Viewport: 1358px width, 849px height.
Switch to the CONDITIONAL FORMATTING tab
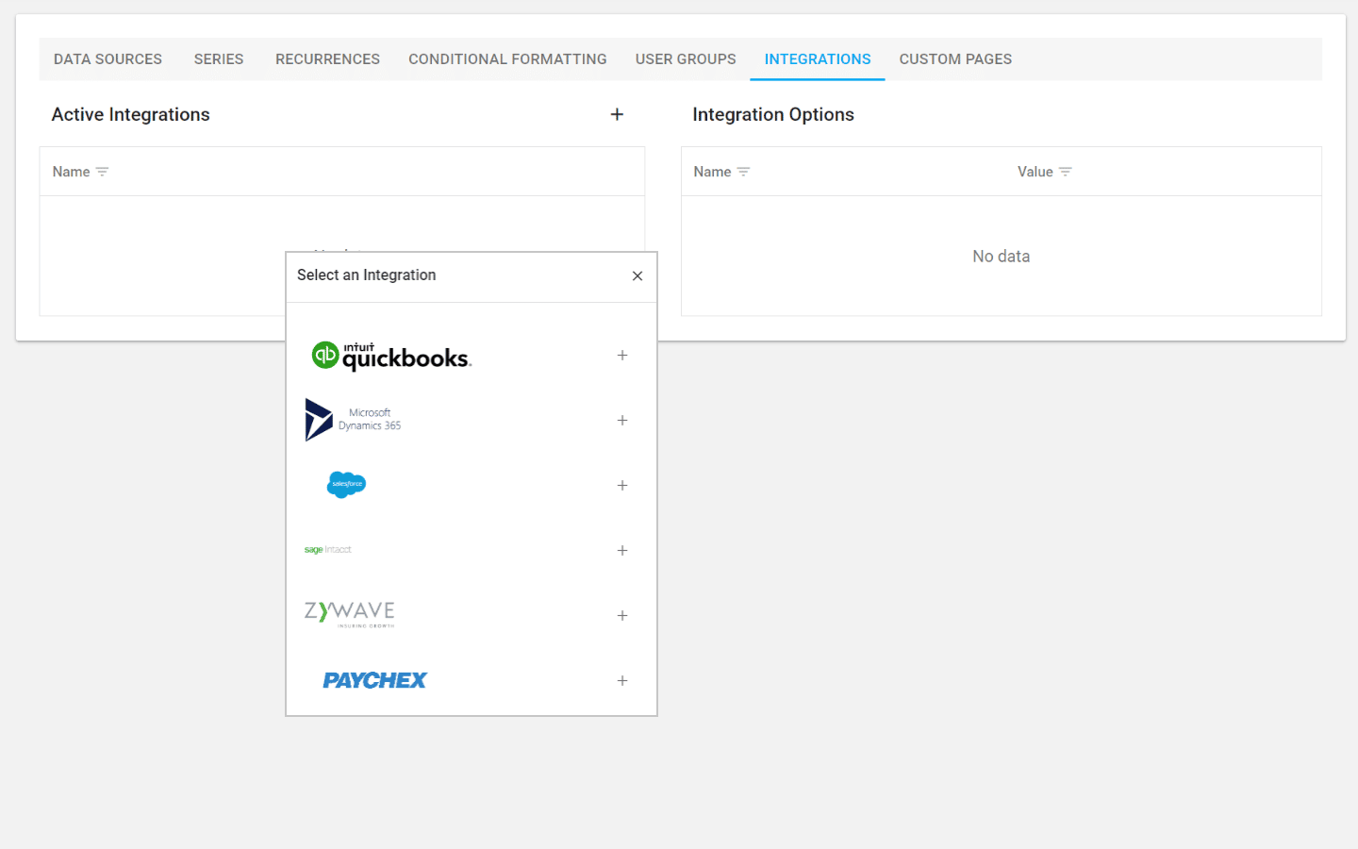point(507,58)
